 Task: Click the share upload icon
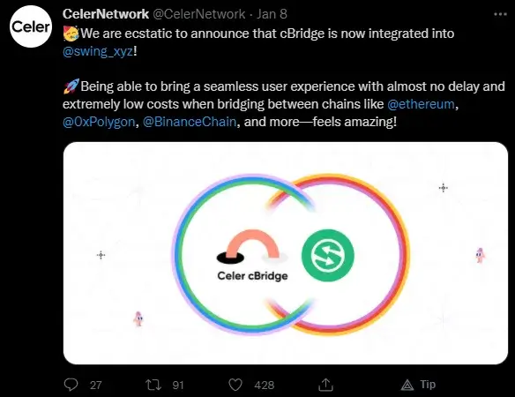[325, 385]
